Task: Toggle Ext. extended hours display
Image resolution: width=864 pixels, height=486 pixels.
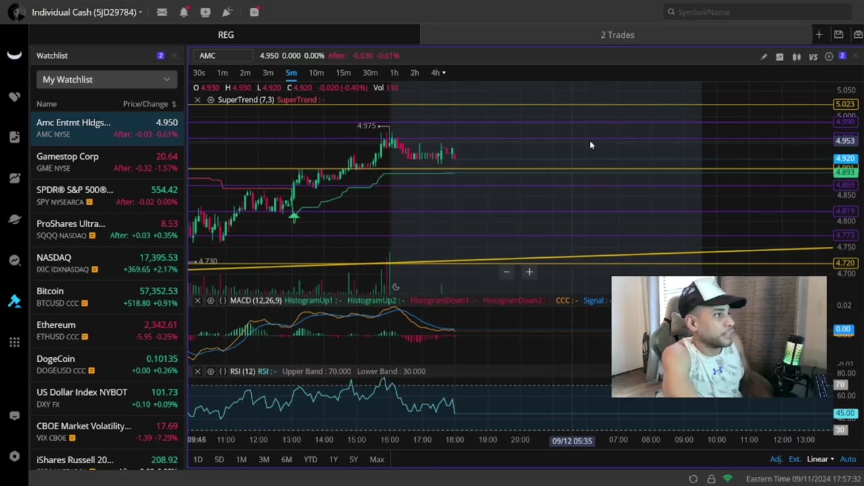Action: click(794, 459)
